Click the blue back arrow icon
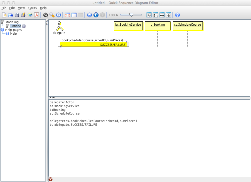This screenshot has width=251, height=182. pyautogui.click(x=96, y=15)
